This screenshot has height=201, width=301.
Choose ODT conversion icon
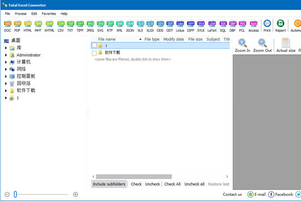[x=169, y=26]
